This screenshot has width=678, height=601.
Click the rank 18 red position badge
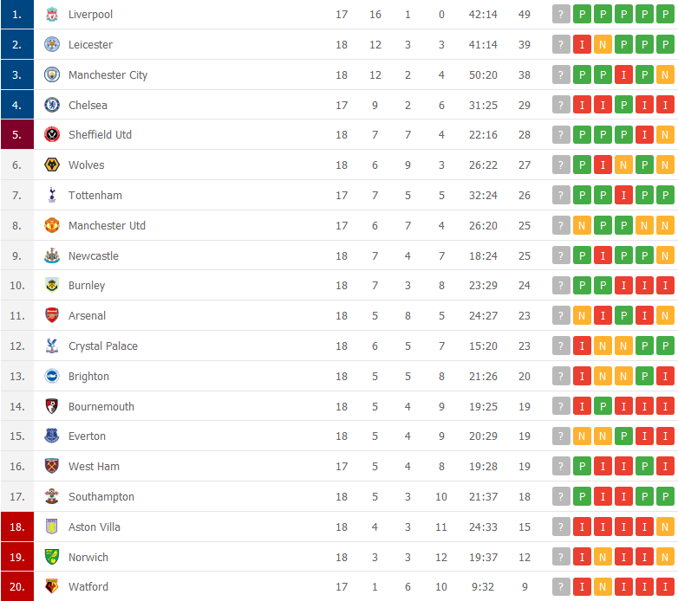coord(16,527)
